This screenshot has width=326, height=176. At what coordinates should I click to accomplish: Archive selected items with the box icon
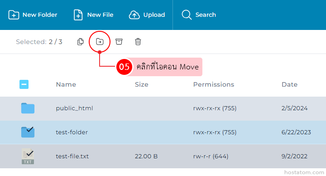click(x=119, y=42)
